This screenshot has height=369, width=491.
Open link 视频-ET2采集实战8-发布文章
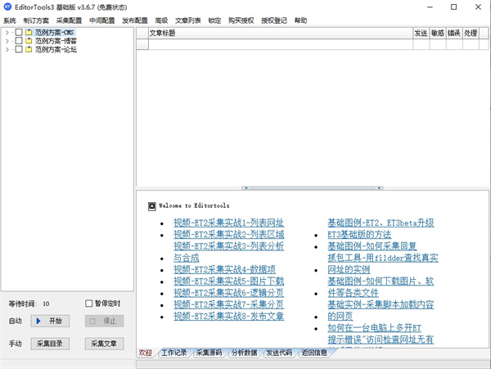click(x=229, y=316)
